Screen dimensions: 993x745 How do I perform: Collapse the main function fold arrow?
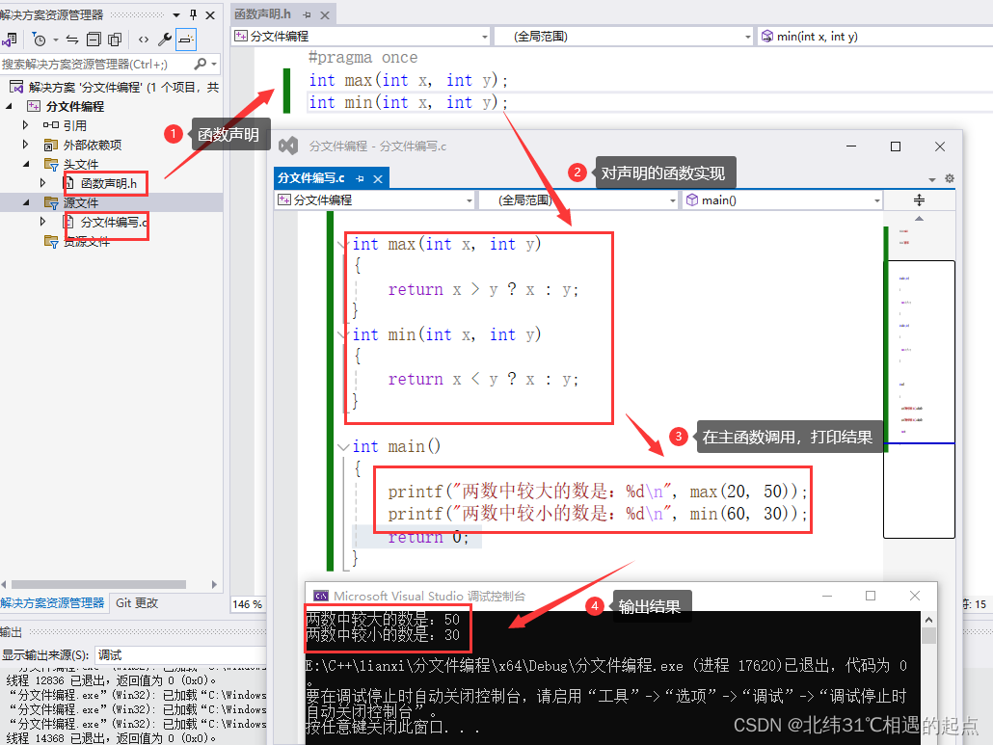point(343,447)
